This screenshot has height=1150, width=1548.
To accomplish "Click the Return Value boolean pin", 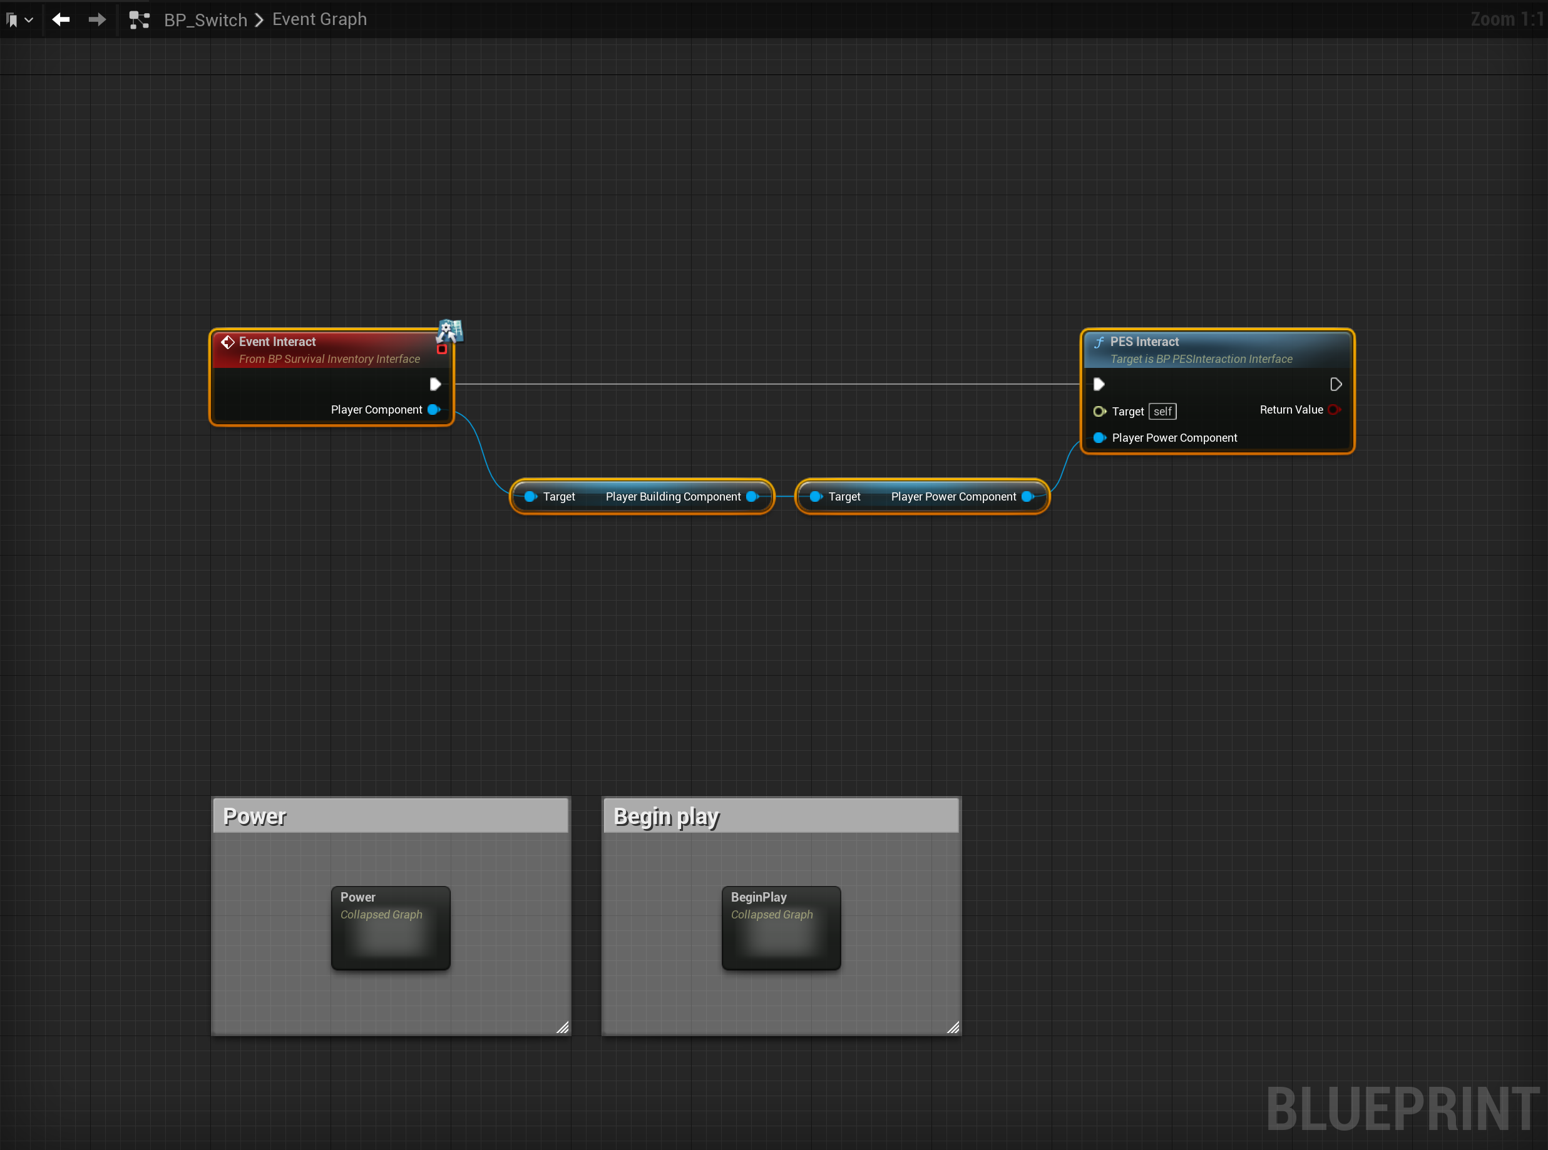I will pos(1333,410).
